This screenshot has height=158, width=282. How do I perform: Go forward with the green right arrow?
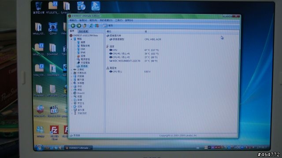click(x=79, y=26)
